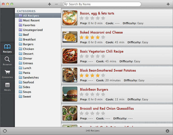
Task: Click the Bacon, egg & feta tarts thumbnail
Action: pyautogui.click(x=70, y=18)
